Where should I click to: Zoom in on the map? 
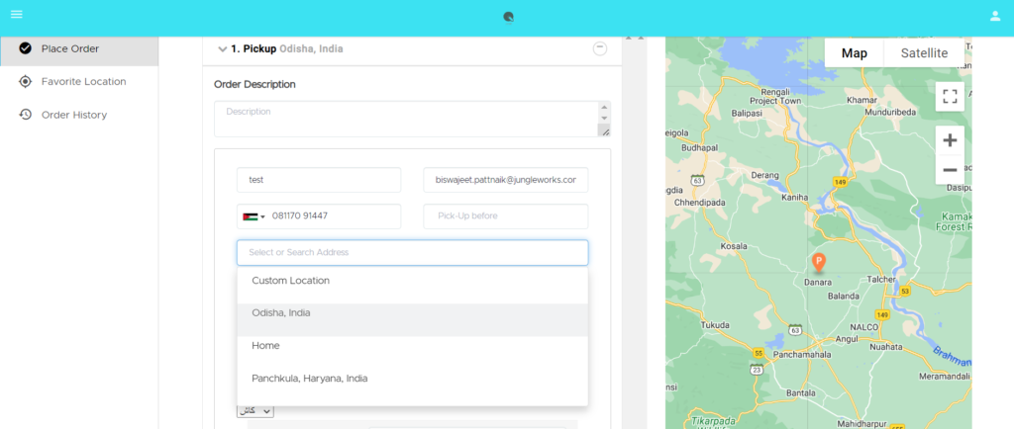tap(950, 140)
